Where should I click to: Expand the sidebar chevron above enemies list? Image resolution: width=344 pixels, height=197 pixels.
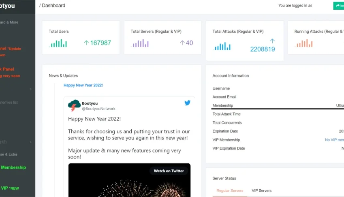coord(30,89)
